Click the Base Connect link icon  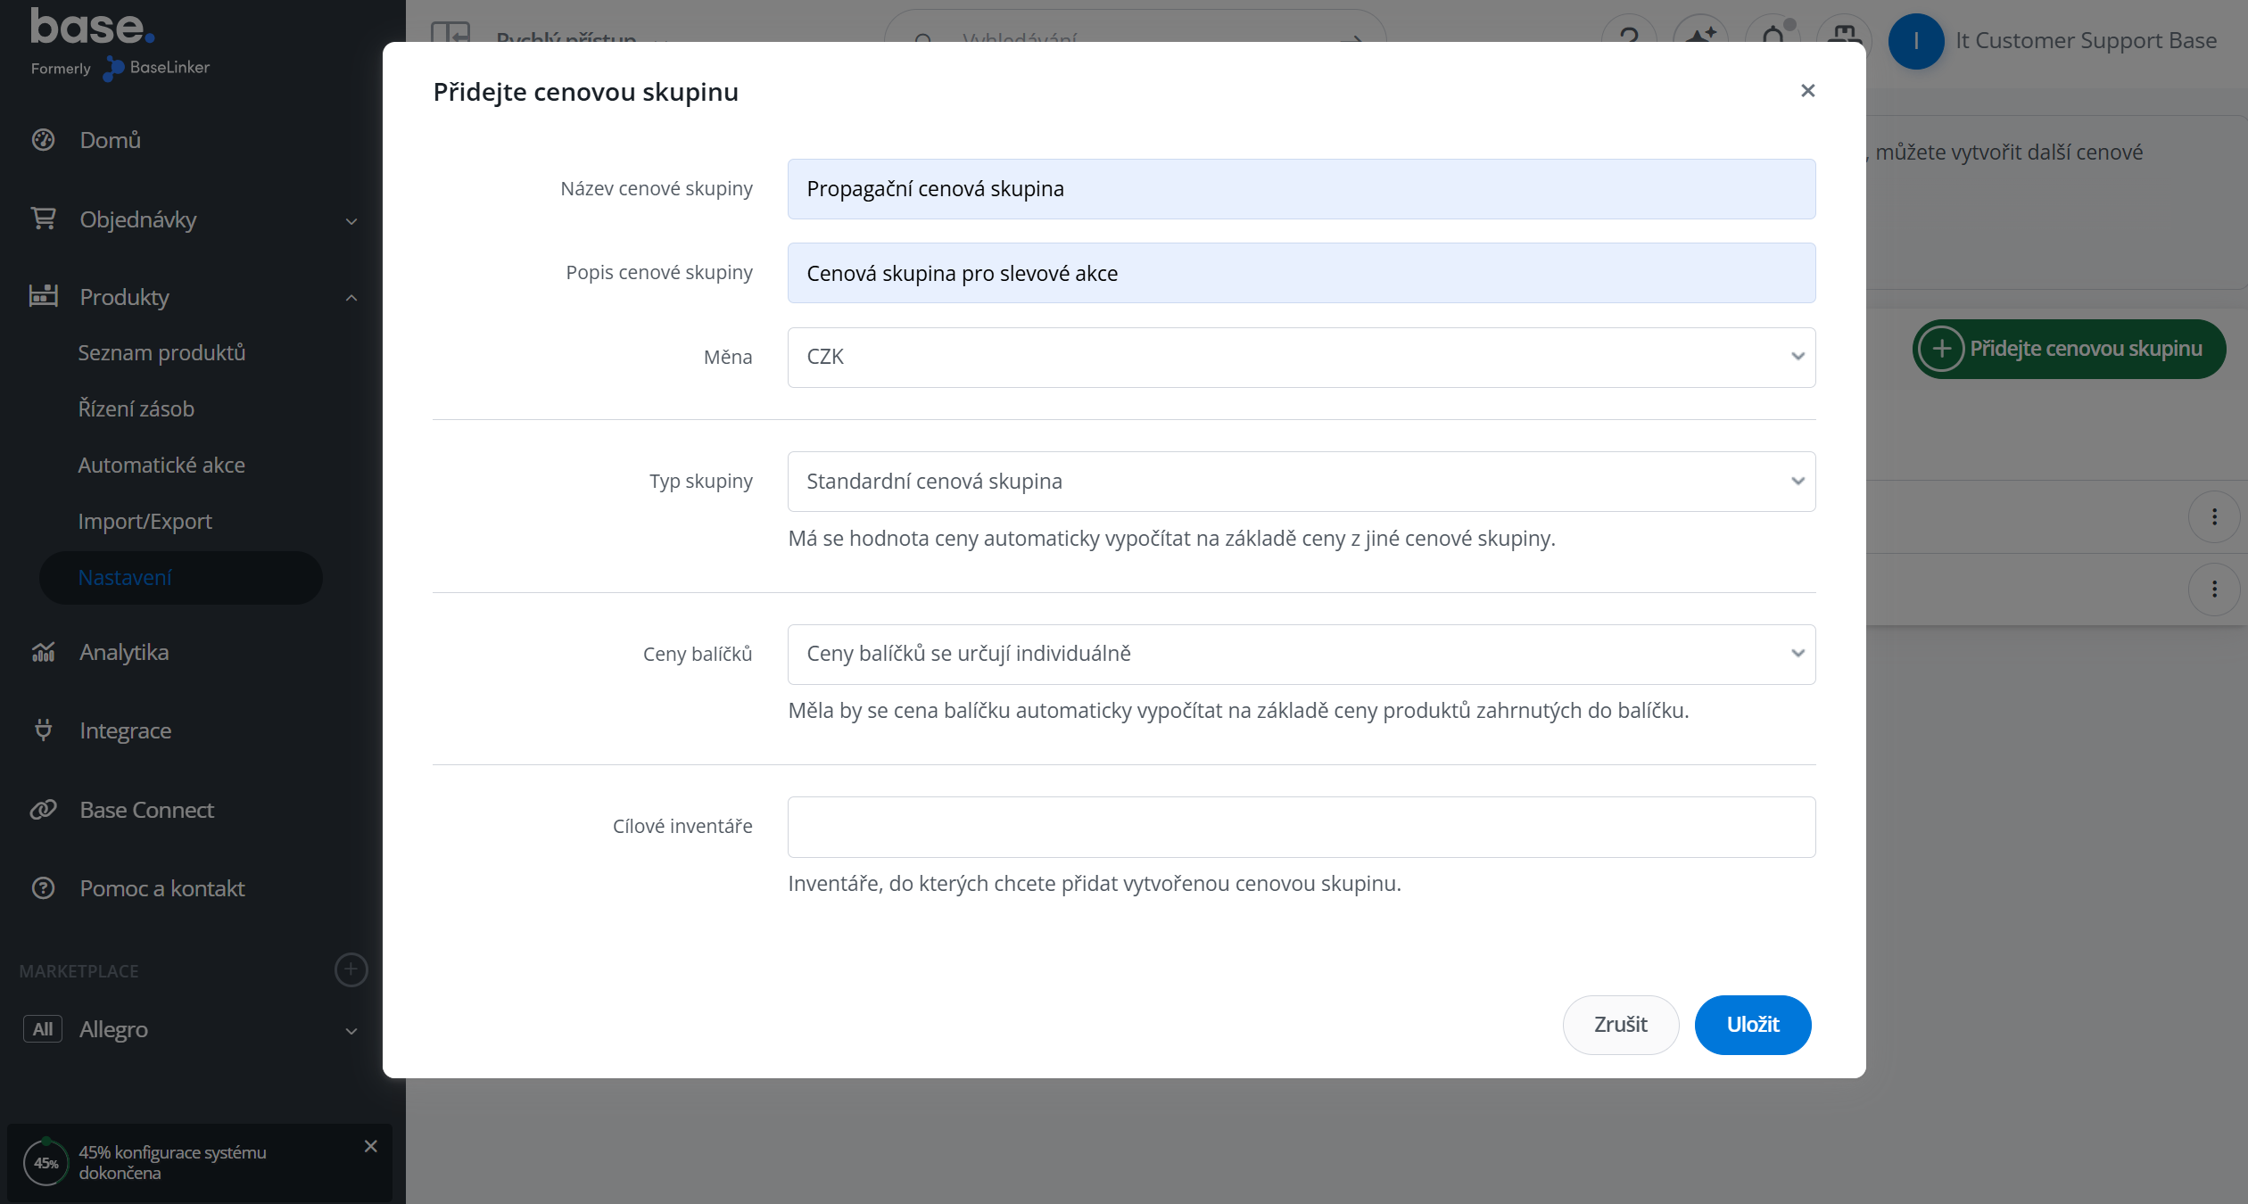point(44,810)
